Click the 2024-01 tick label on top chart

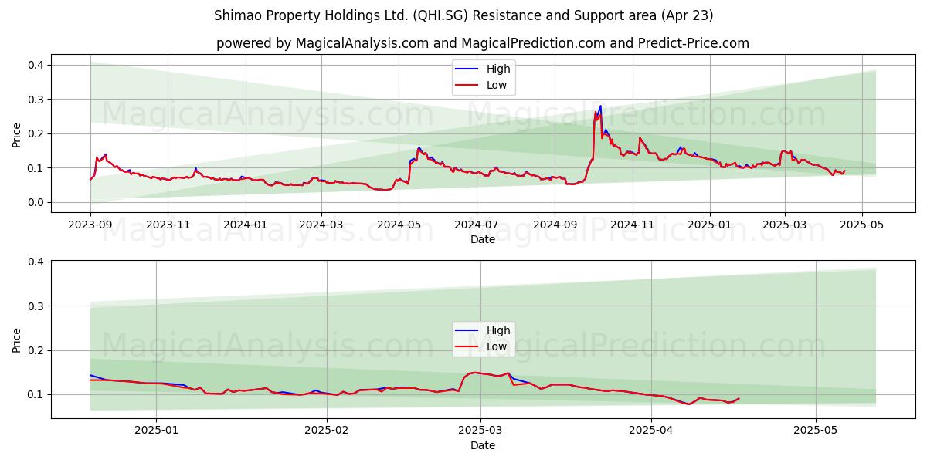coord(245,225)
